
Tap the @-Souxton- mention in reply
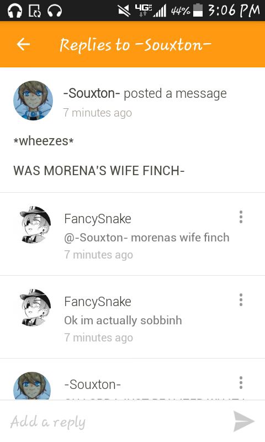(x=96, y=238)
